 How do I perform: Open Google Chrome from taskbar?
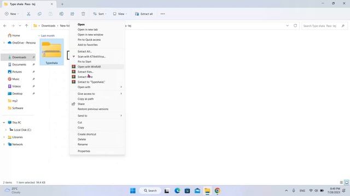pyautogui.click(x=218, y=191)
